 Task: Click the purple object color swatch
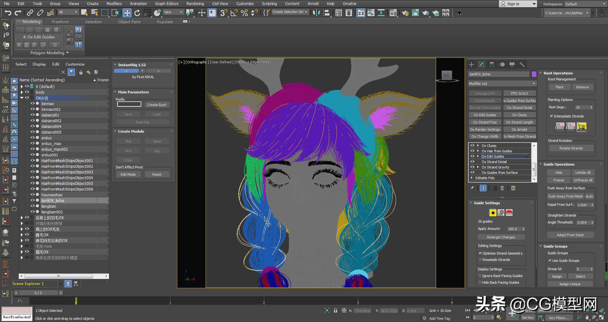[x=534, y=74]
